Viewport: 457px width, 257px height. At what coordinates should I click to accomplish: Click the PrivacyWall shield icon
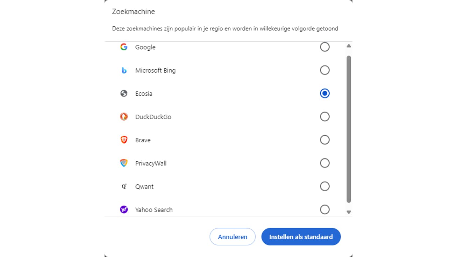(124, 163)
